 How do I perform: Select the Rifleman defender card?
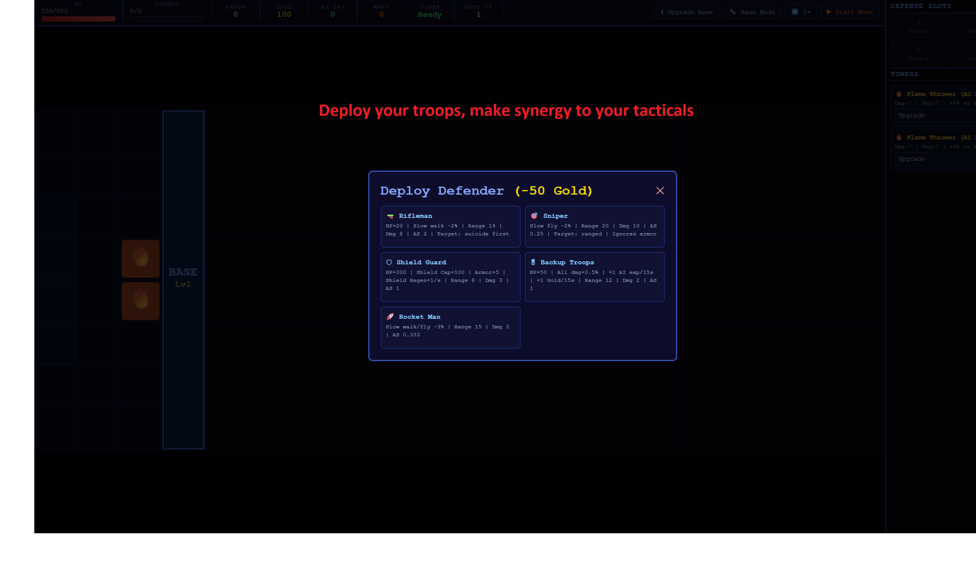[x=450, y=226]
